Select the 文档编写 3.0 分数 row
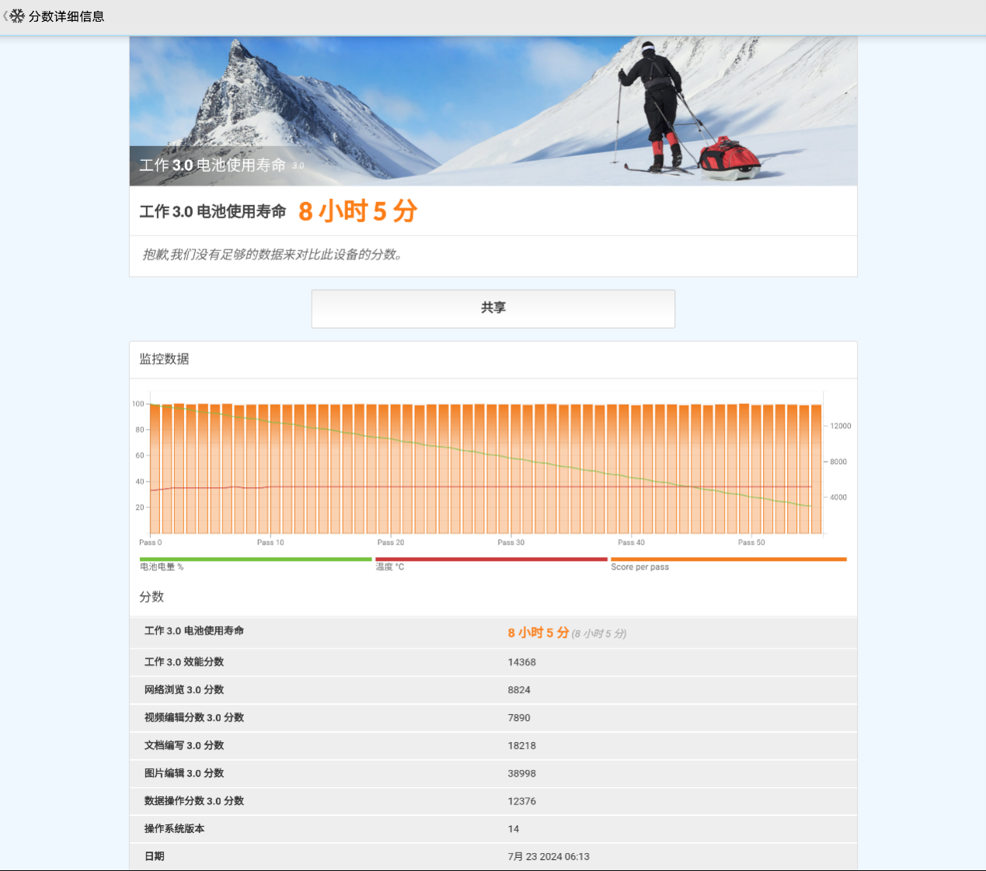Screen dimensions: 986x871 point(493,746)
